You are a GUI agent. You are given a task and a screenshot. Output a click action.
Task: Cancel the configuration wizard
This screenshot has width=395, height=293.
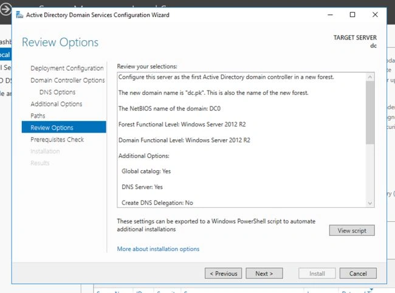point(358,274)
